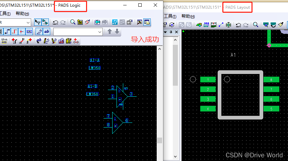Choose the ab text creation tool
The height and width of the screenshot is (161, 288).
point(47,31)
